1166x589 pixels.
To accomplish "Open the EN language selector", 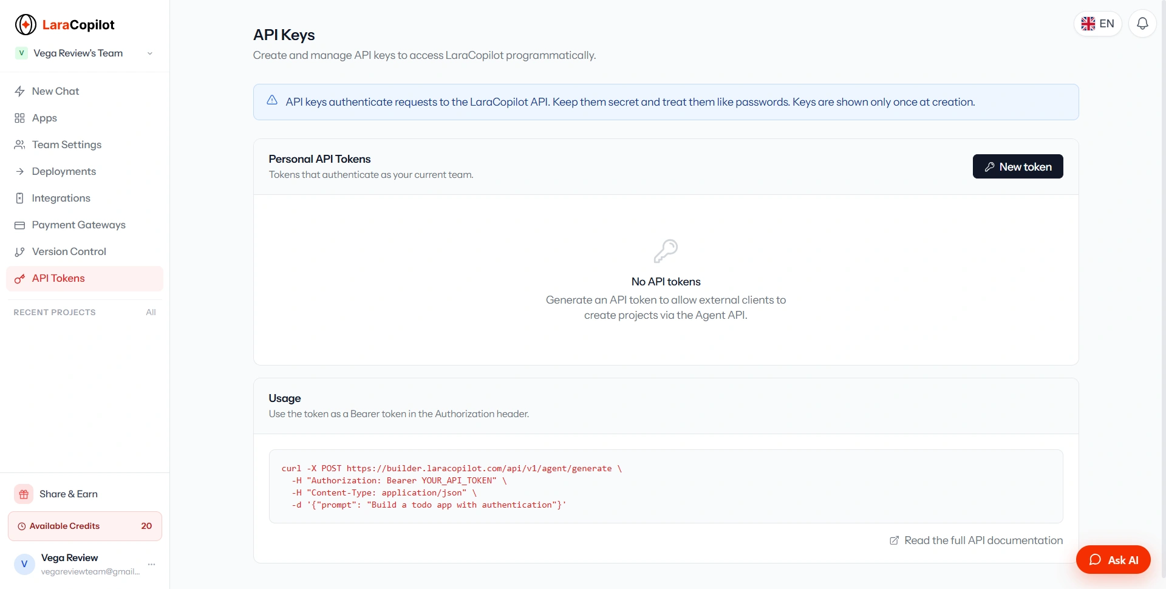I will pos(1098,24).
